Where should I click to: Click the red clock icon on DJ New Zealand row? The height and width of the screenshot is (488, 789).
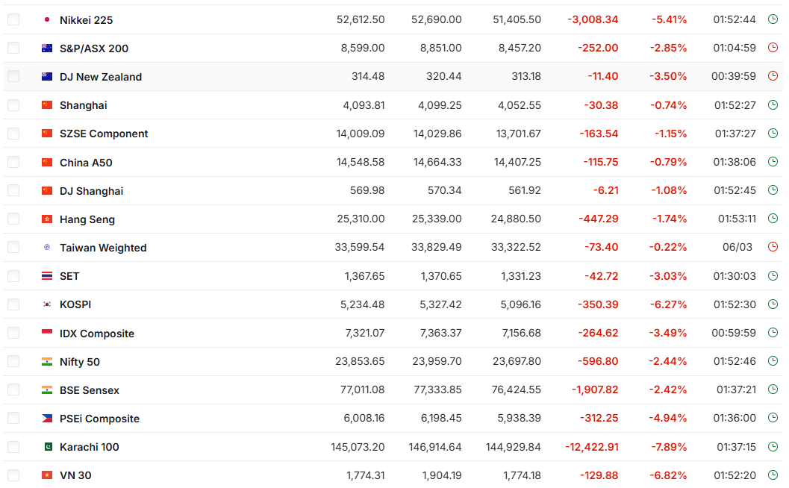(773, 76)
